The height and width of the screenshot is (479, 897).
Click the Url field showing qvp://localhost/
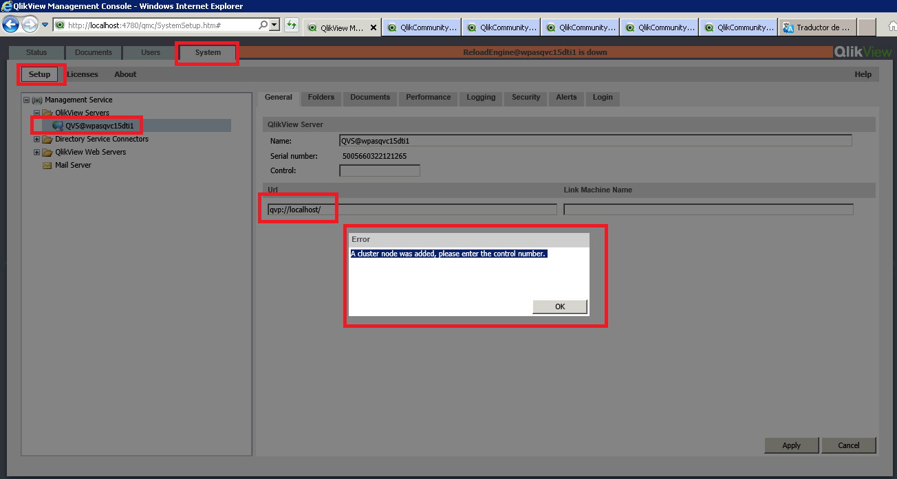click(412, 209)
